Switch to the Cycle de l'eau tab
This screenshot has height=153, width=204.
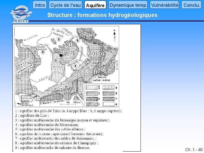pyautogui.click(x=65, y=5)
